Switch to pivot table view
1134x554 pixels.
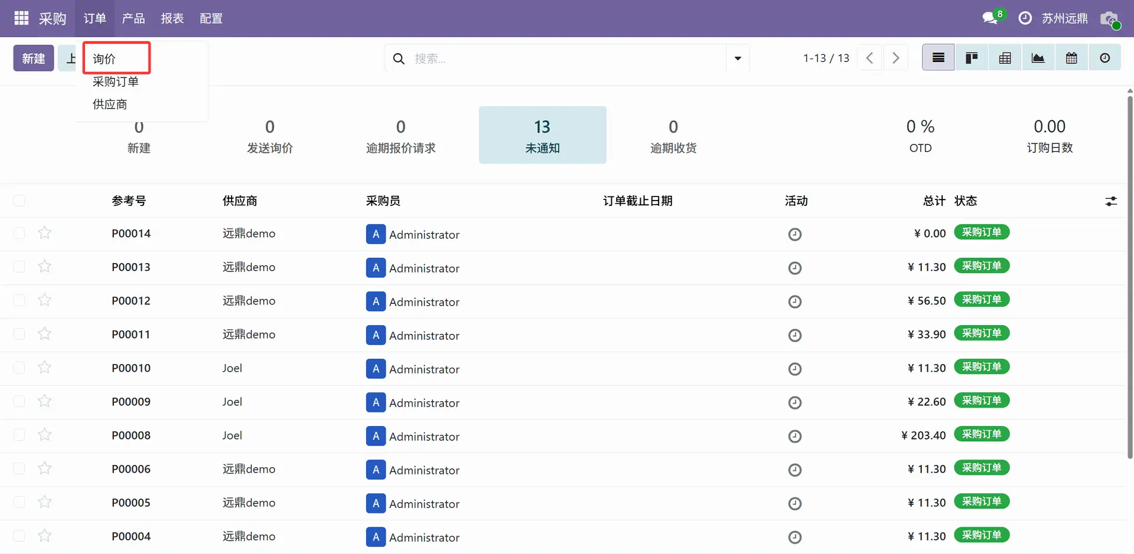1005,58
